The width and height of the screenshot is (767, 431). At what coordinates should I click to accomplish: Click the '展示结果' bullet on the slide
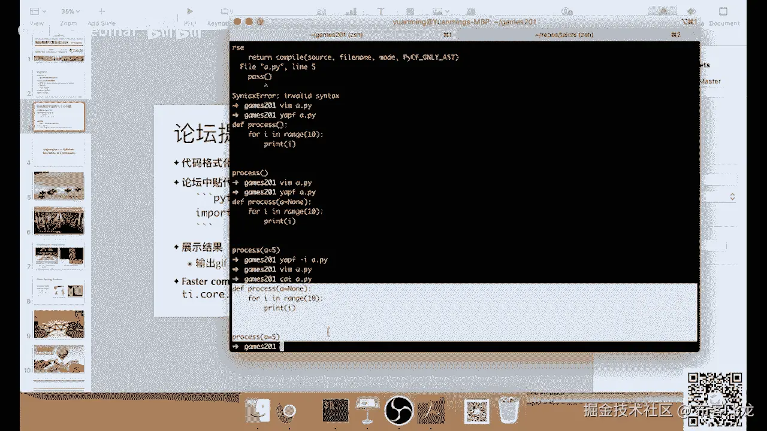click(x=202, y=247)
